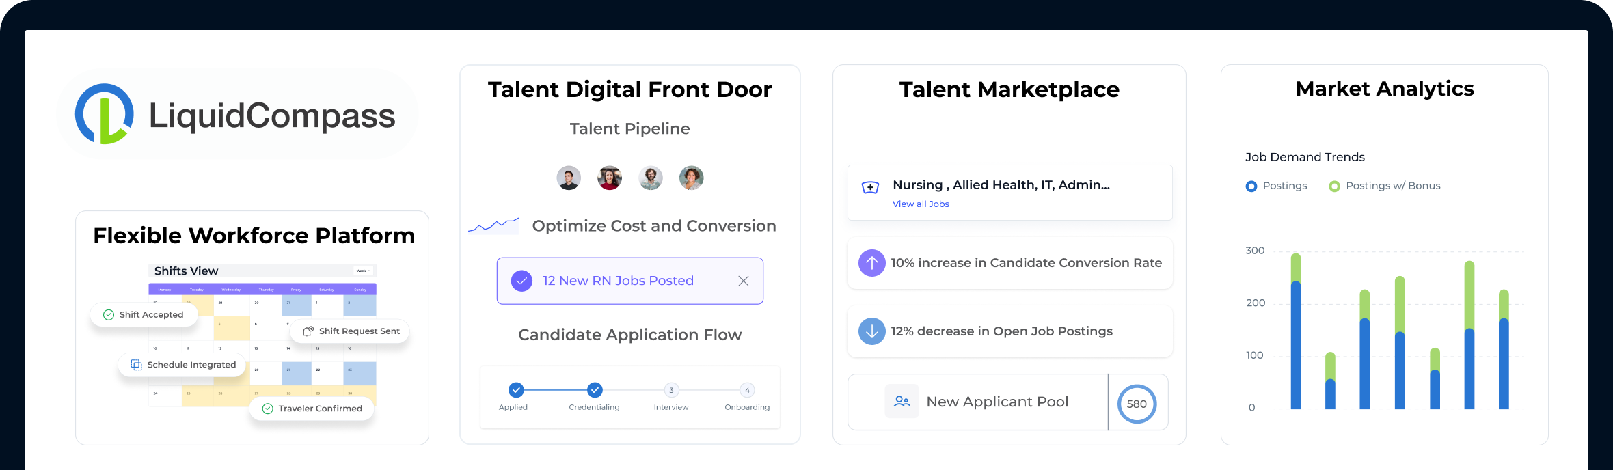1613x470 pixels.
Task: Dismiss the 12 New RN Jobs Posted notice
Action: tap(744, 281)
